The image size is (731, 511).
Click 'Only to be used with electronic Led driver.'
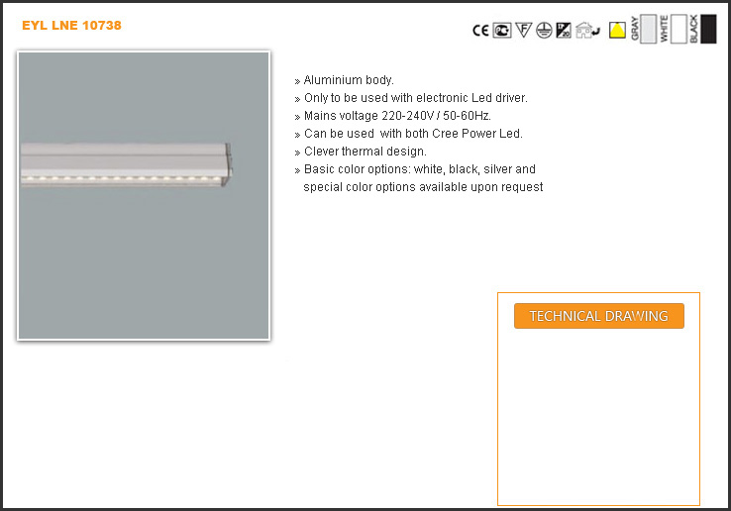point(415,98)
